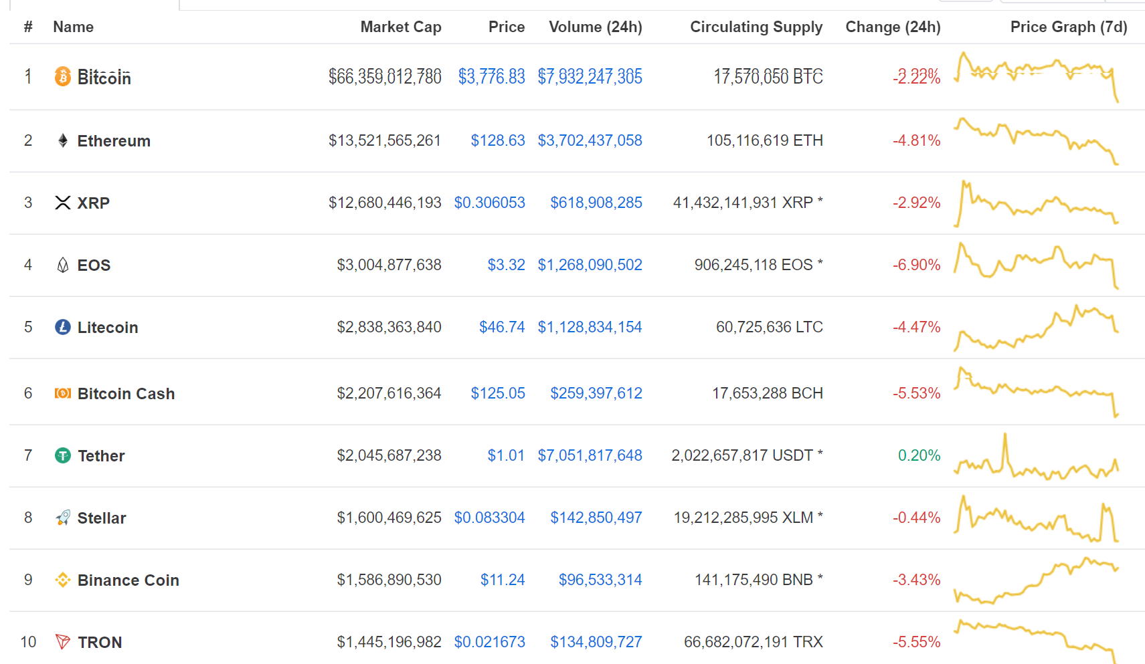
Task: Click TRON volume $134,809,727
Action: pos(596,642)
